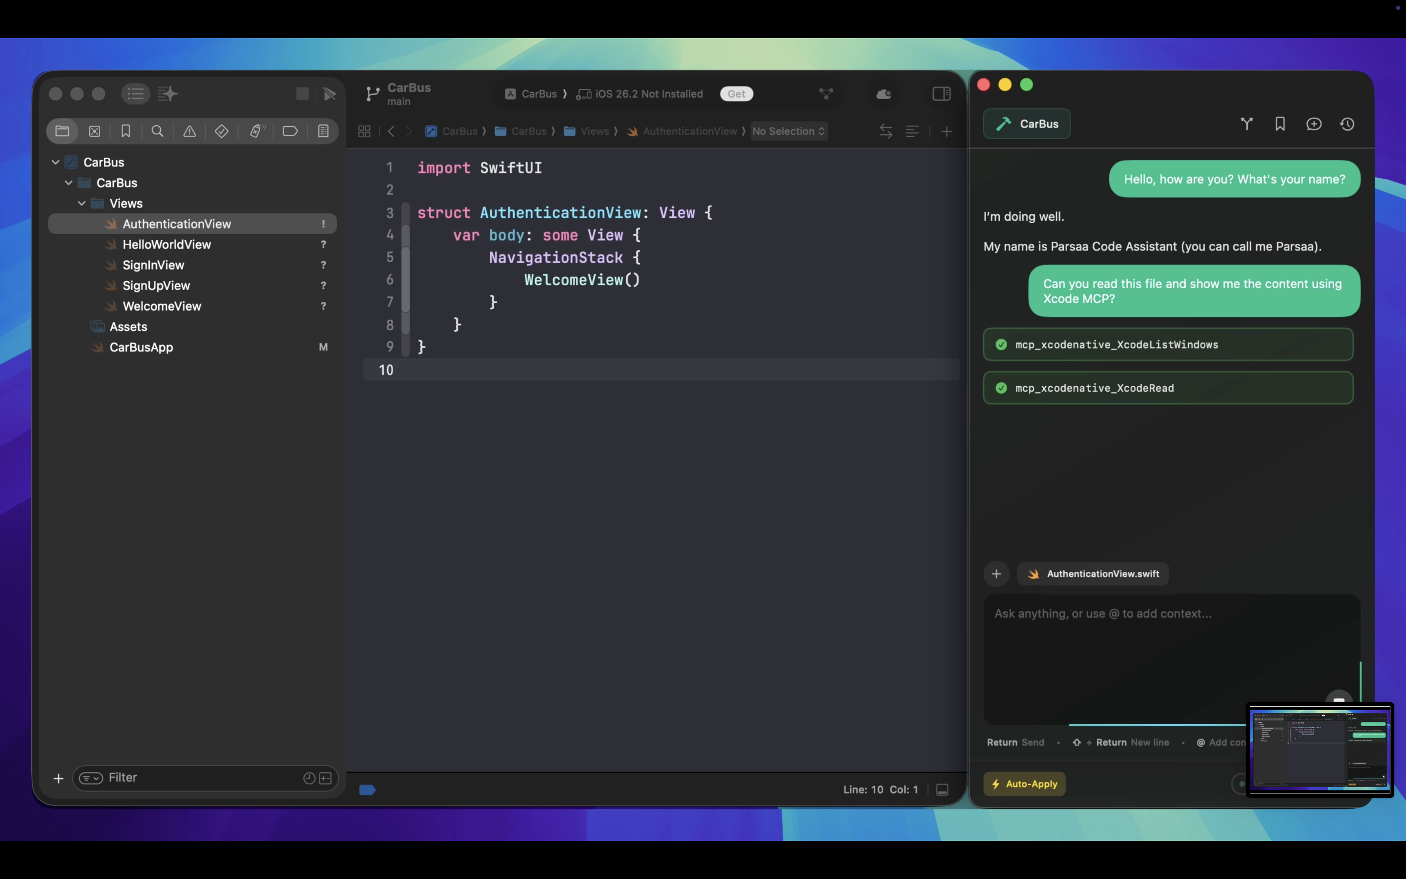Expand the mcp_xcodenative_XcodeRead tool result

[x=1168, y=388]
